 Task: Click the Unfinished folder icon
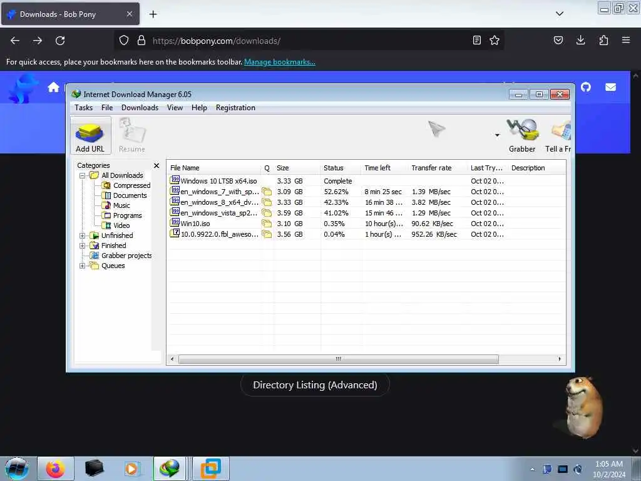point(94,235)
